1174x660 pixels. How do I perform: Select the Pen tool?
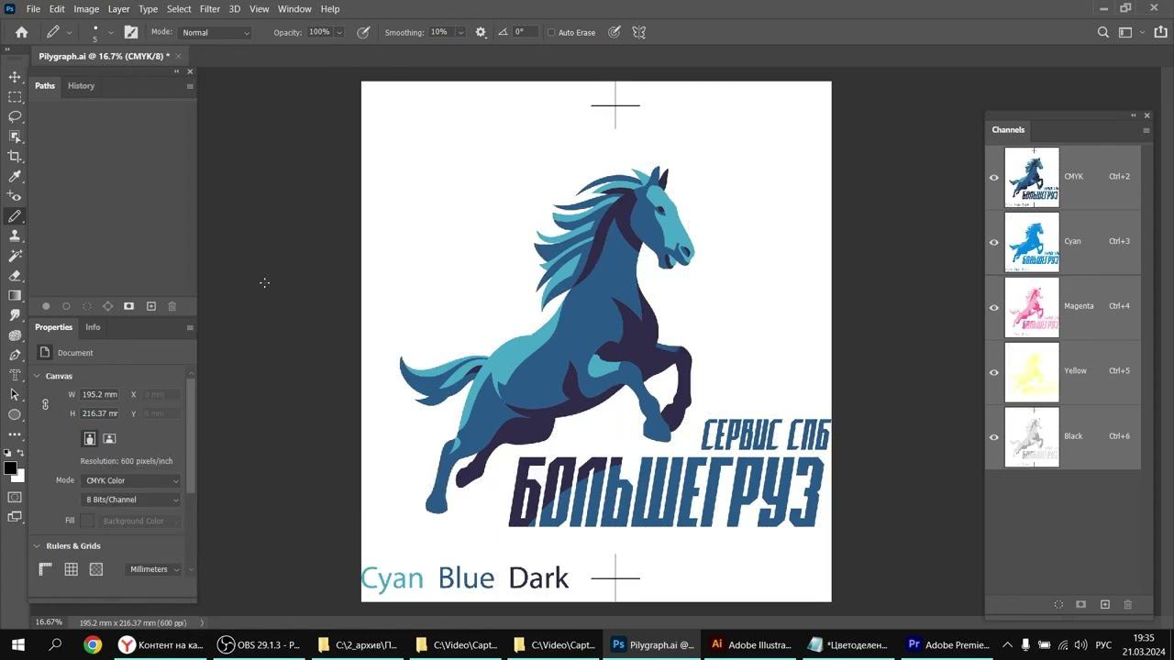tap(15, 355)
